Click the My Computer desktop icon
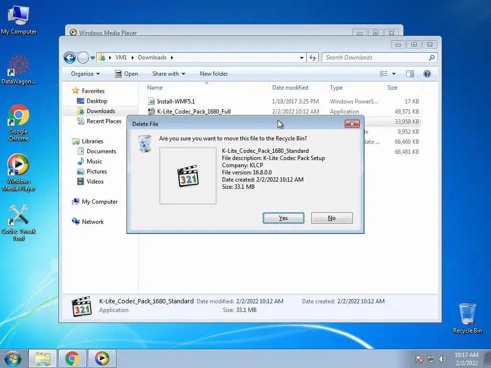 click(x=19, y=19)
